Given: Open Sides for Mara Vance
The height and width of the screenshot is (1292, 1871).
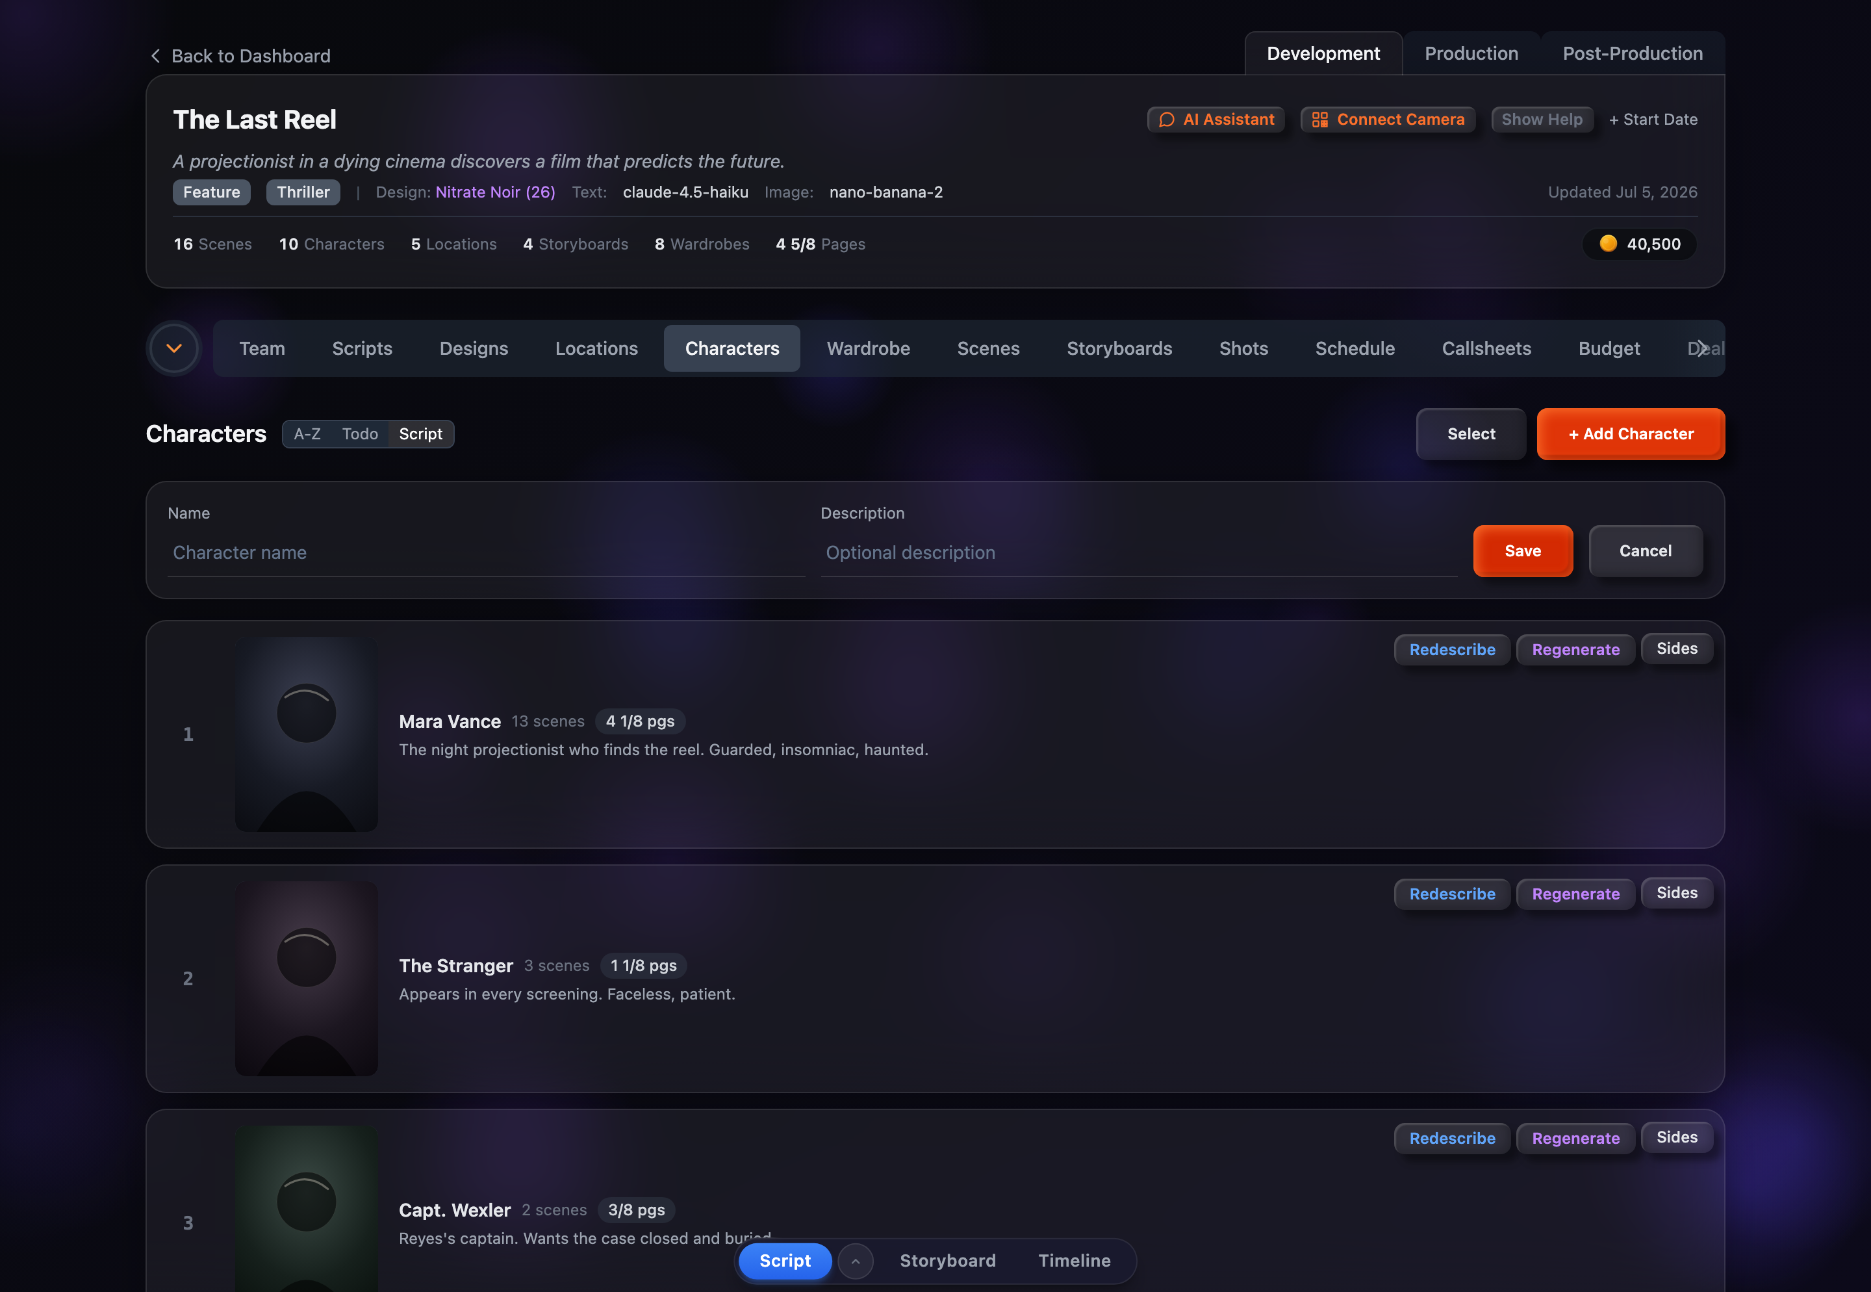Looking at the screenshot, I should [x=1677, y=649].
